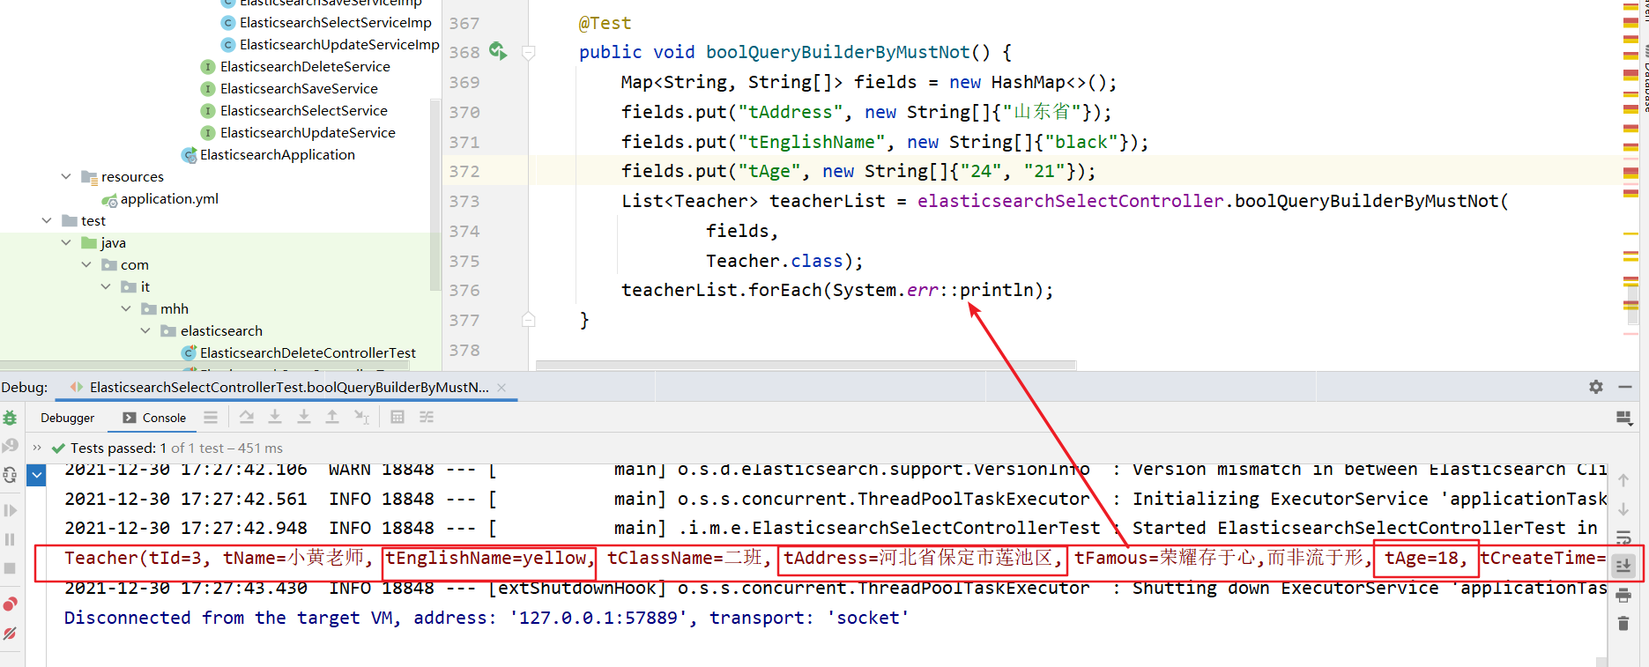This screenshot has height=667, width=1649.
Task: Open ElasticsearchSelectServiceImp class
Action: point(335,22)
